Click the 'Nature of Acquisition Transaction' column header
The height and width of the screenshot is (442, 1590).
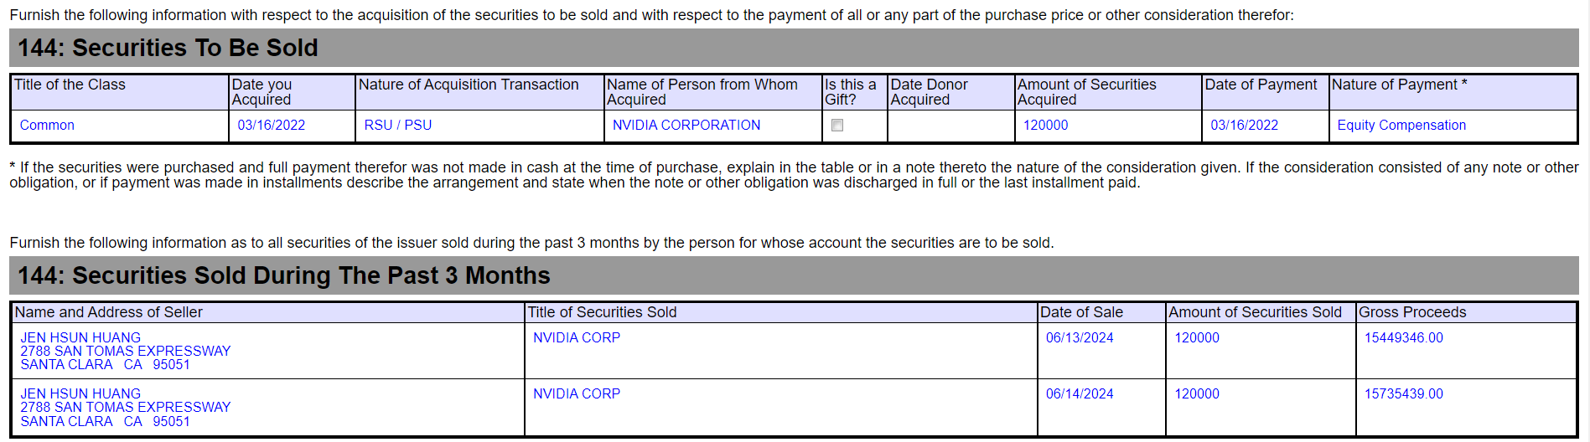469,85
